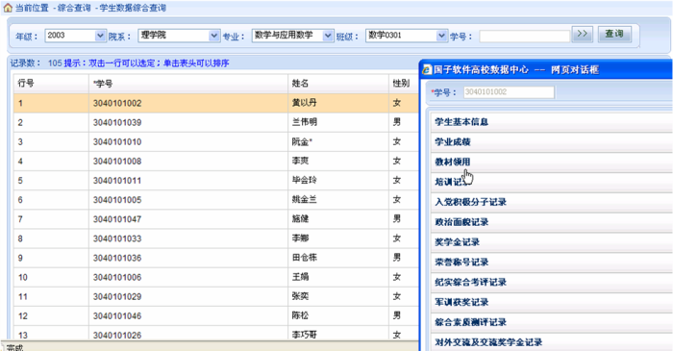Select student number 3040101002 cell
The width and height of the screenshot is (673, 351).
pyautogui.click(x=188, y=103)
